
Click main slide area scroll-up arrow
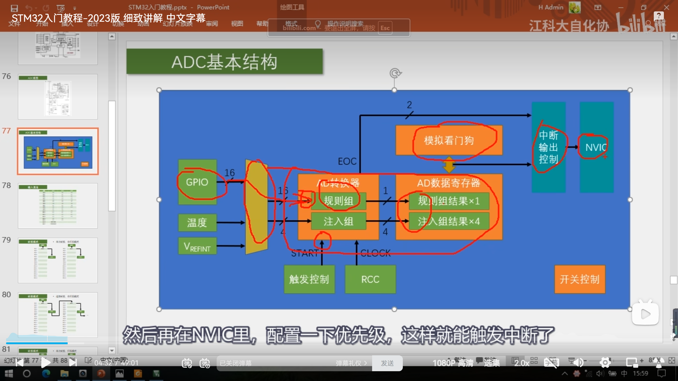coord(674,36)
